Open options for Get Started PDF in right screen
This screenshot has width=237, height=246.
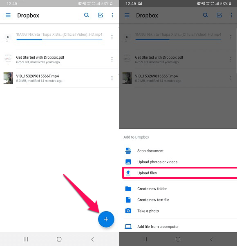tap(231, 59)
